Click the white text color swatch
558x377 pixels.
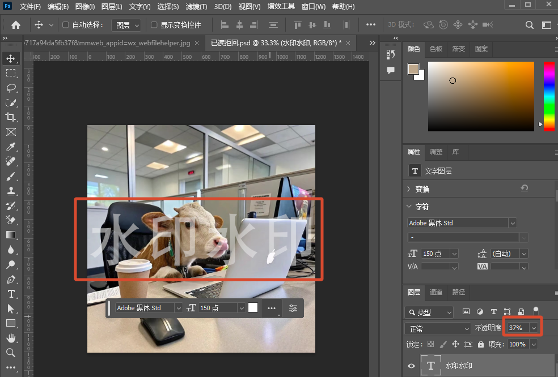(x=253, y=308)
